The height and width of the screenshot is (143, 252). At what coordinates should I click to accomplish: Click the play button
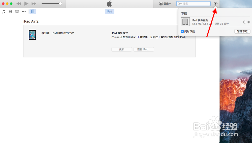[x=26, y=4]
